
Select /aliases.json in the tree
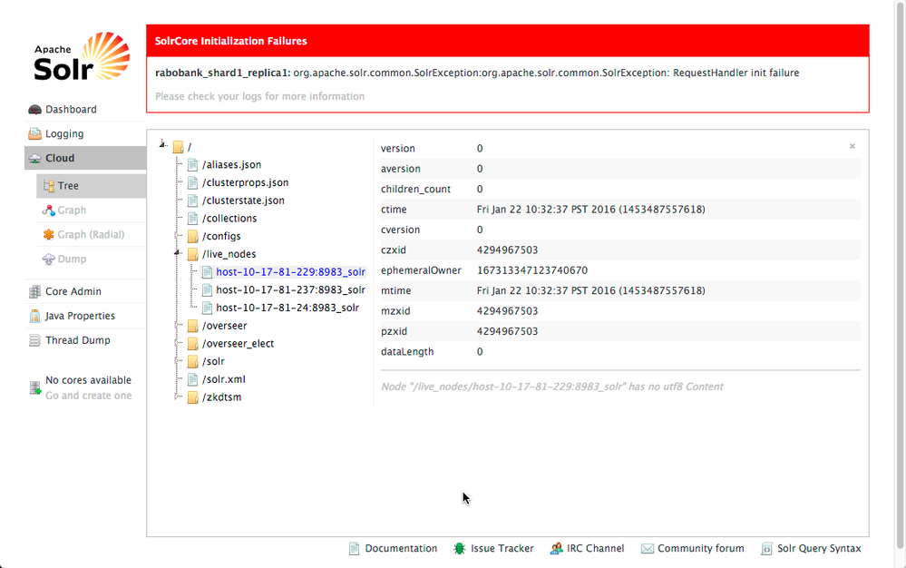231,164
